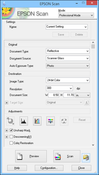Click the Preview button

coord(31,156)
